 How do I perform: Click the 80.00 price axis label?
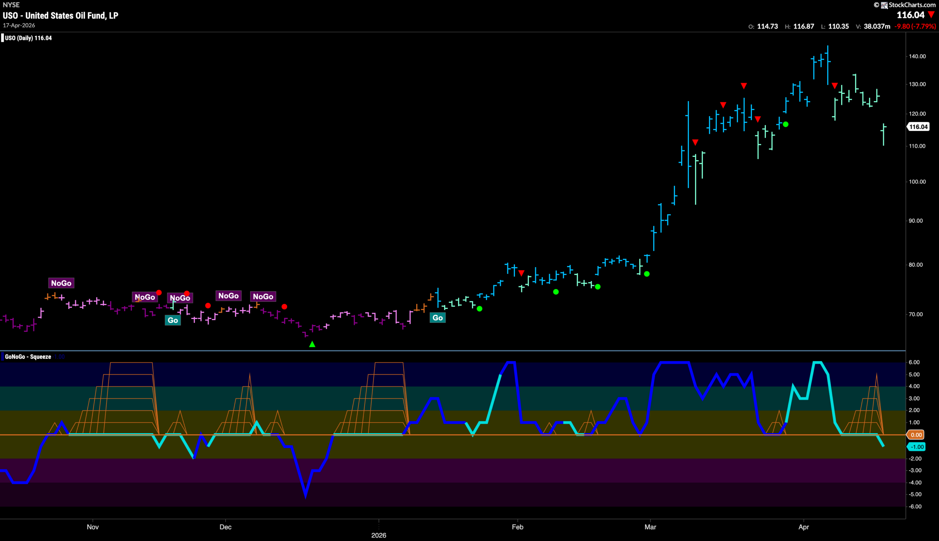coord(916,265)
